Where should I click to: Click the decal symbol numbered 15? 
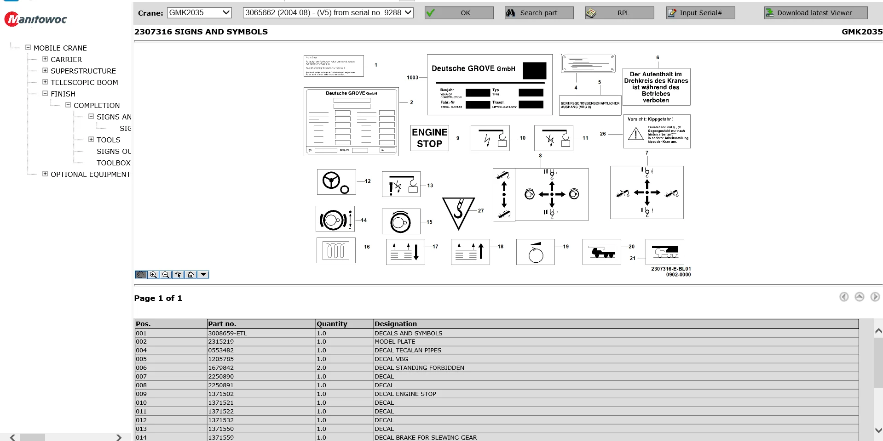click(x=401, y=221)
